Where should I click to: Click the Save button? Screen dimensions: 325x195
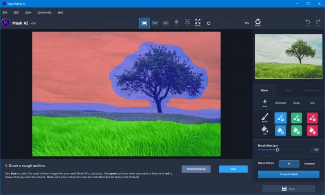click(x=288, y=189)
